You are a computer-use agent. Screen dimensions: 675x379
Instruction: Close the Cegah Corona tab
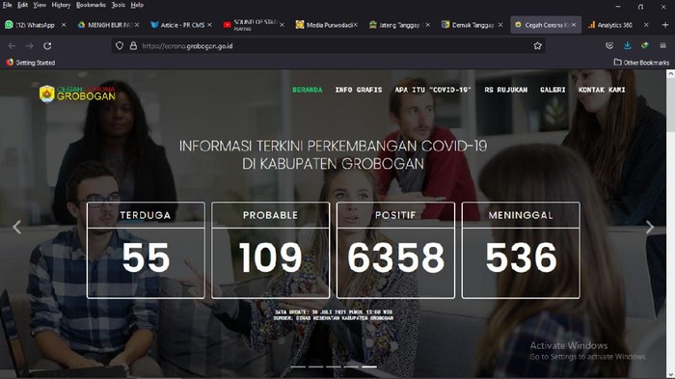coord(574,25)
